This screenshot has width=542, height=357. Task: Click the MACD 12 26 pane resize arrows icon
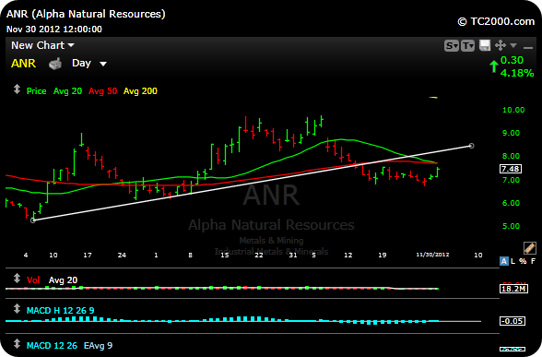point(17,343)
